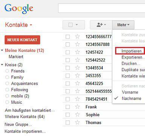
Task: Expand the Kontakte dropdown
Action: 31,25
